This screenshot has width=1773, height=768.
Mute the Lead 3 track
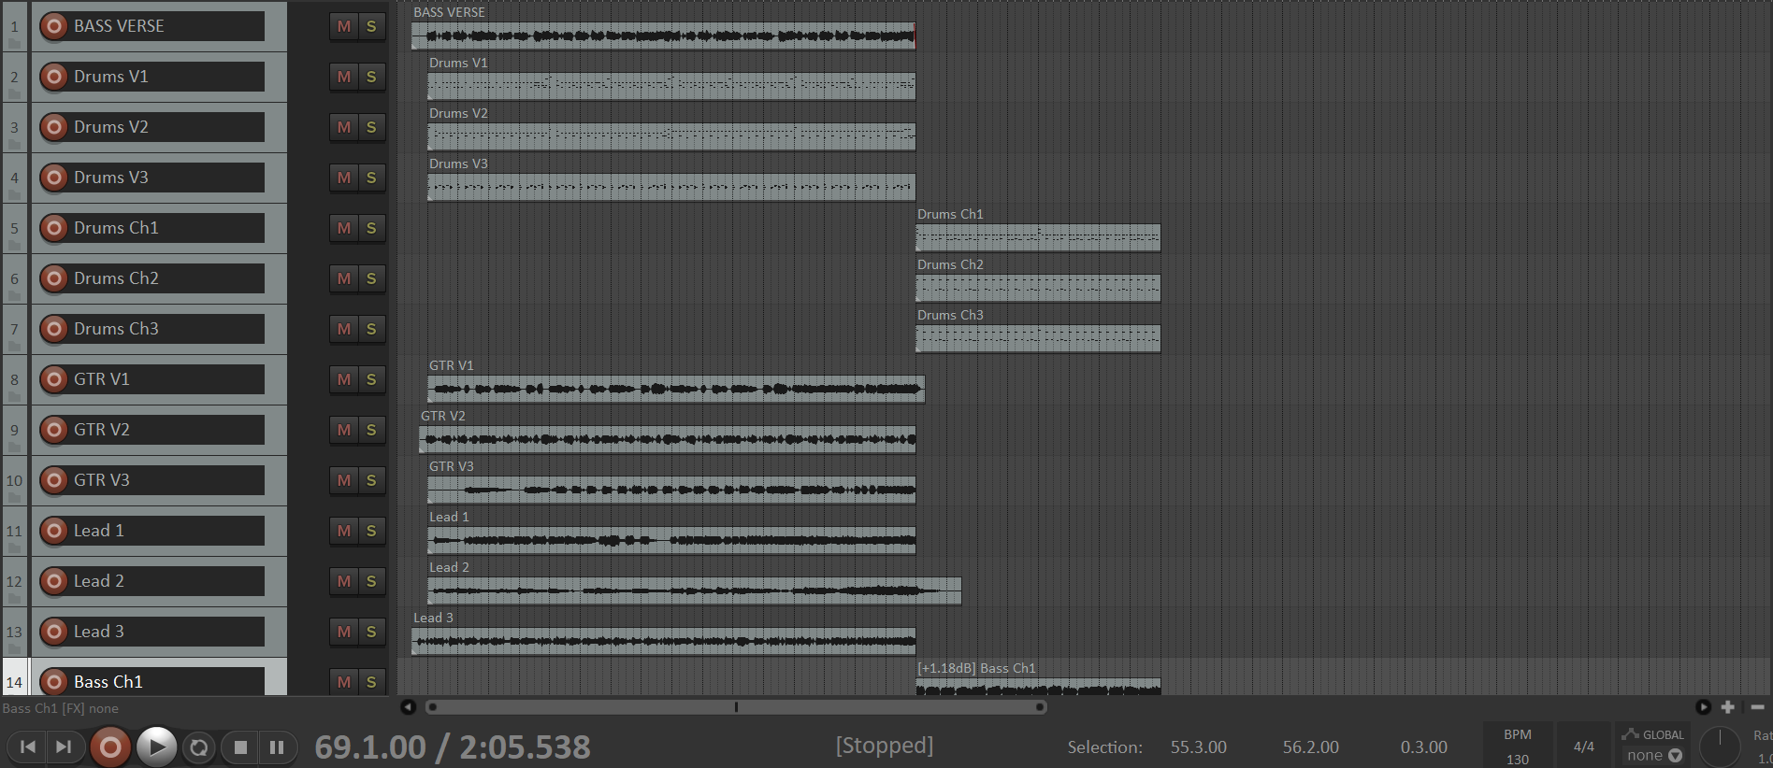(x=344, y=632)
